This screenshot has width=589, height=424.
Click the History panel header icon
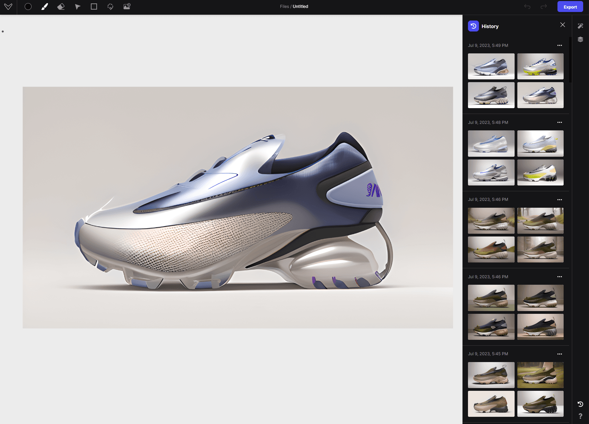473,26
